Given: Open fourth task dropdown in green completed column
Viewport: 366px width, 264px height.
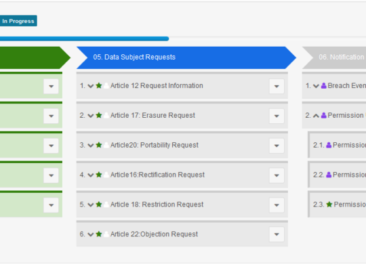Looking at the screenshot, I should (51, 175).
